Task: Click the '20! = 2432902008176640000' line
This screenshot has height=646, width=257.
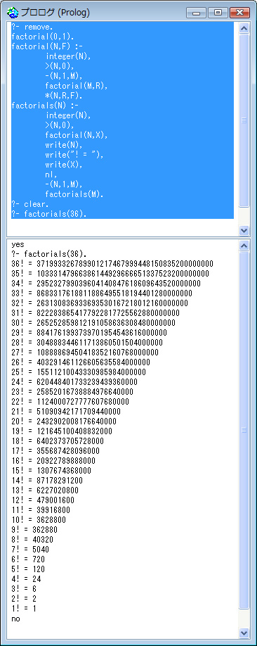Action: [x=65, y=422]
